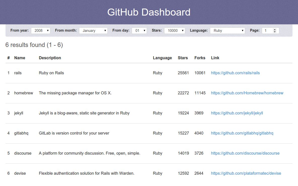Image resolution: width=298 pixels, height=186 pixels.
Task: Click the 'From month:' label
Action: tap(66, 30)
